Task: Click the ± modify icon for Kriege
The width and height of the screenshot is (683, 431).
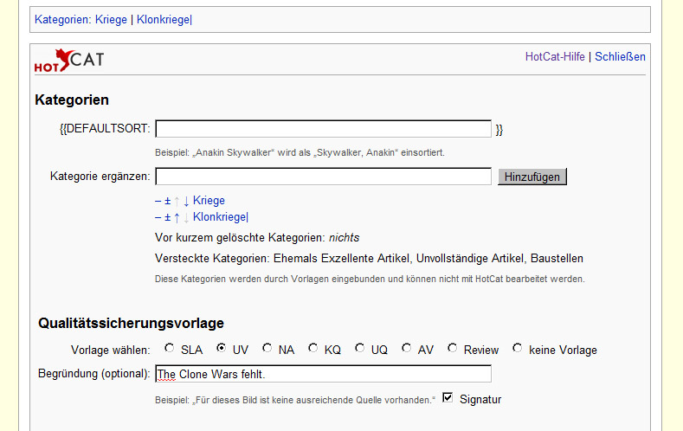Action: (167, 201)
